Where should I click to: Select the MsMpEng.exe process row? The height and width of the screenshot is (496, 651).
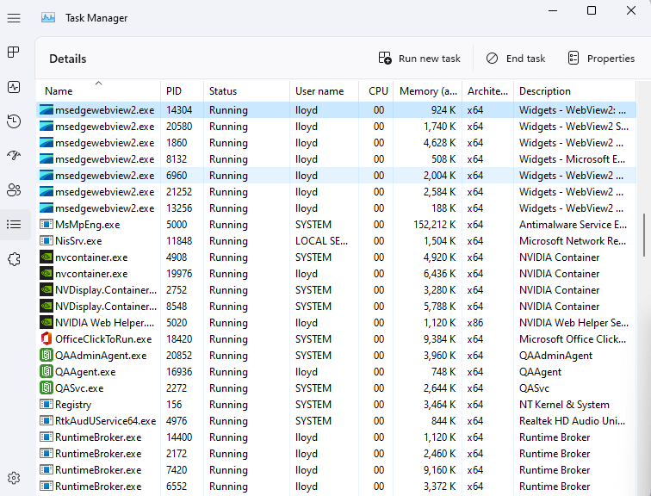pyautogui.click(x=87, y=225)
